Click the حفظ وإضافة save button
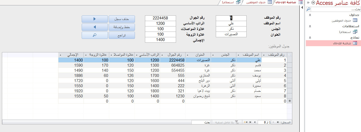The height and width of the screenshot is (132, 361). [x=122, y=27]
